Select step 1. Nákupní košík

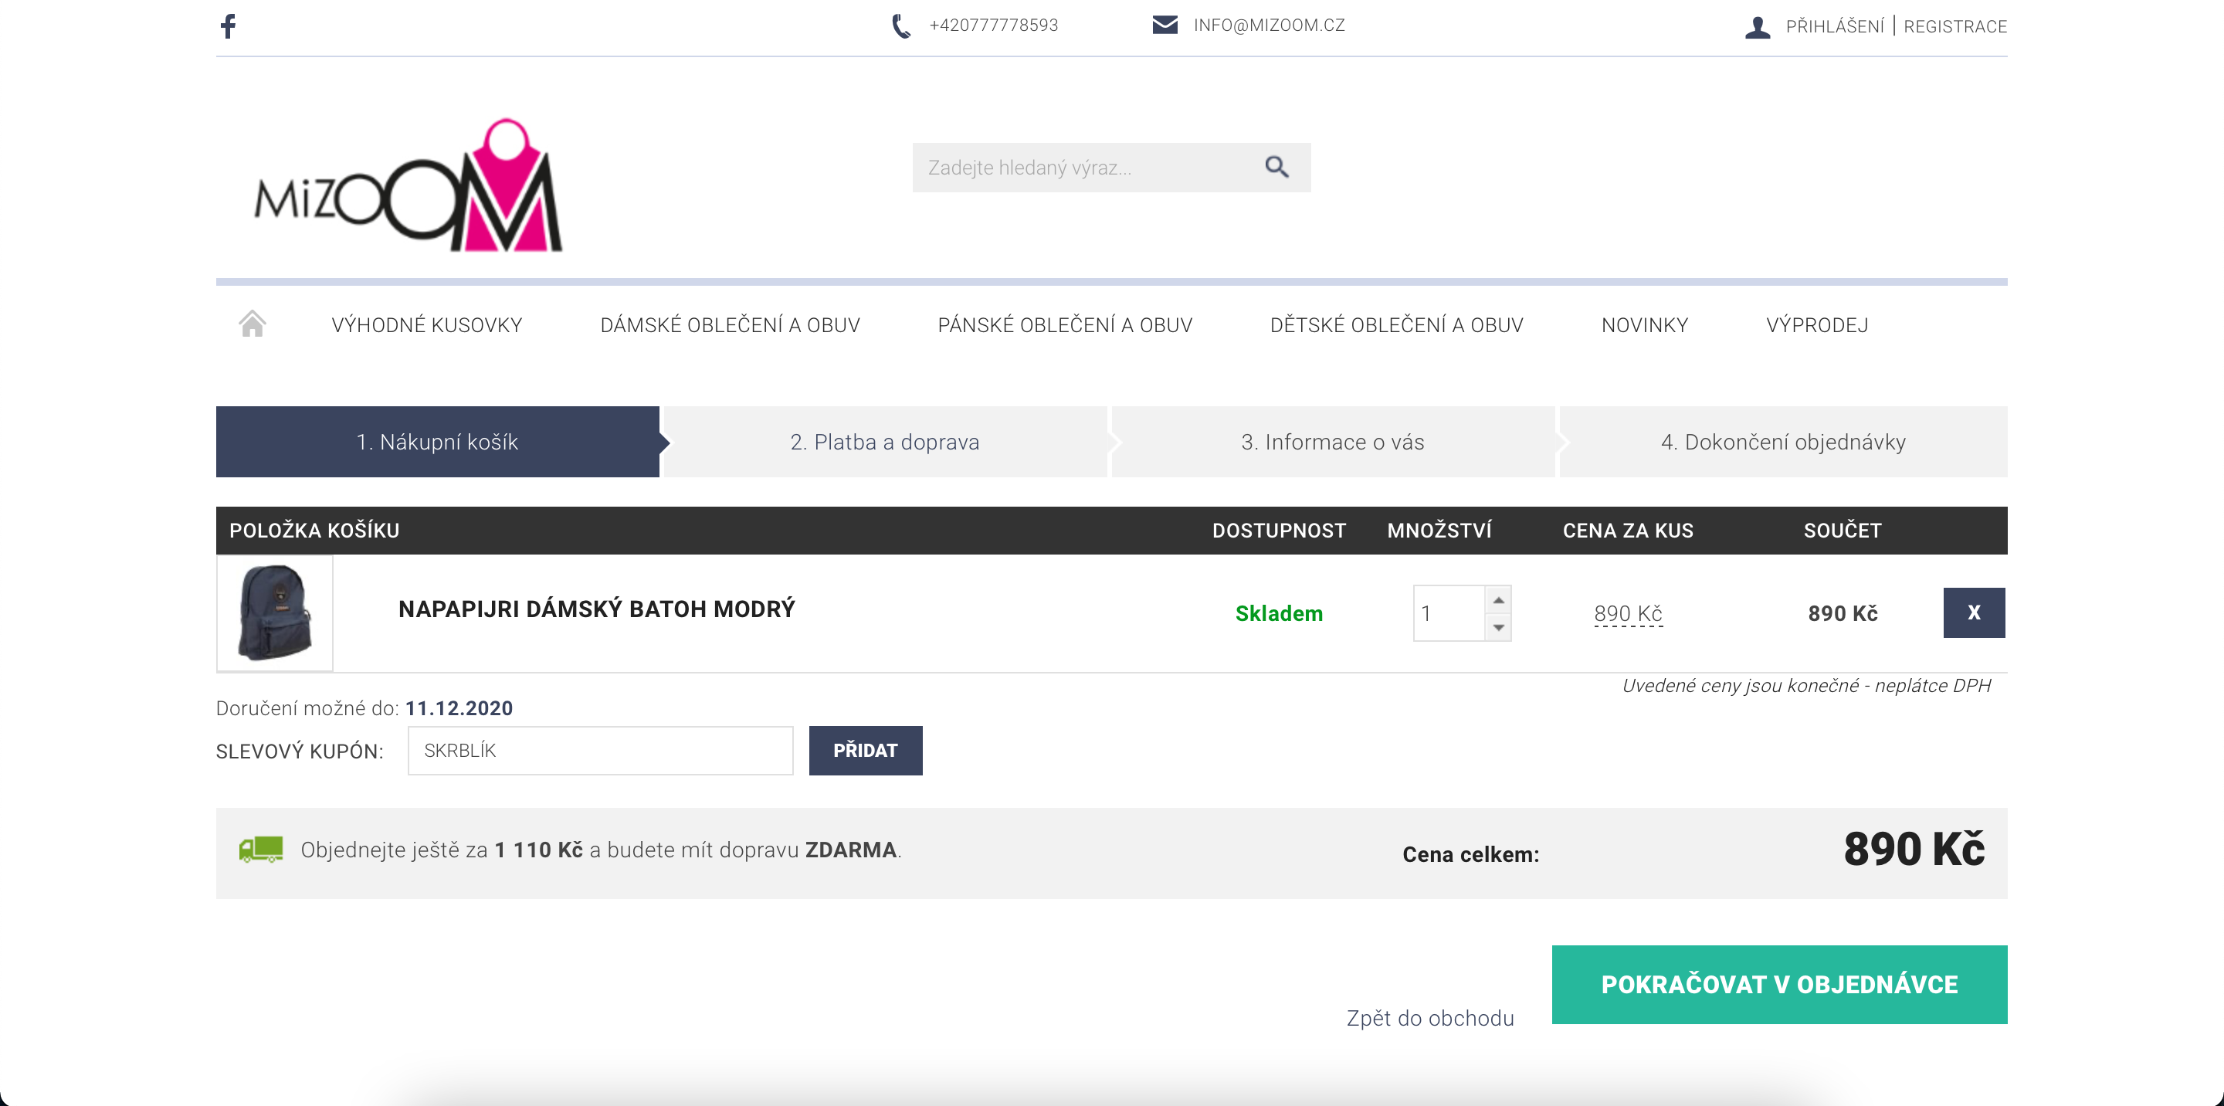click(437, 442)
